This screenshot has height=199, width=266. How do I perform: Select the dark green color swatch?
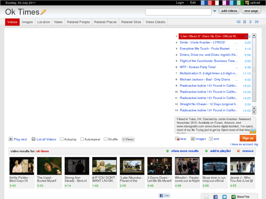(x=242, y=3)
